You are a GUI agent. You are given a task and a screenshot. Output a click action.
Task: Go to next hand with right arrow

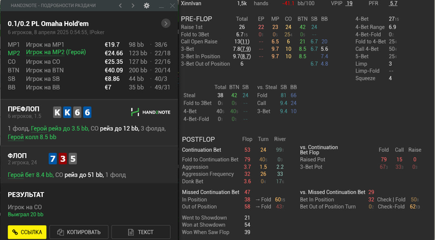(133, 6)
